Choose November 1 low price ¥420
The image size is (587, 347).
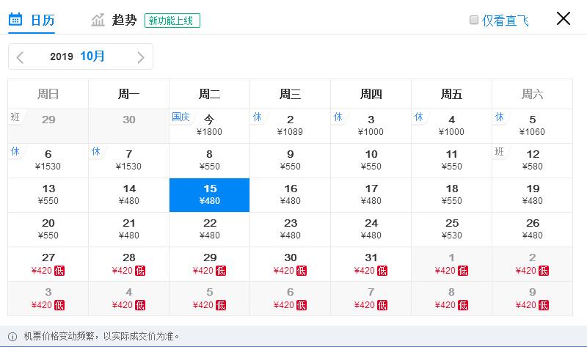pos(451,264)
